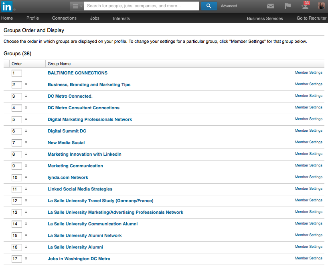The height and width of the screenshot is (265, 328).
Task: Open the messages envelope icon
Action: point(271,6)
